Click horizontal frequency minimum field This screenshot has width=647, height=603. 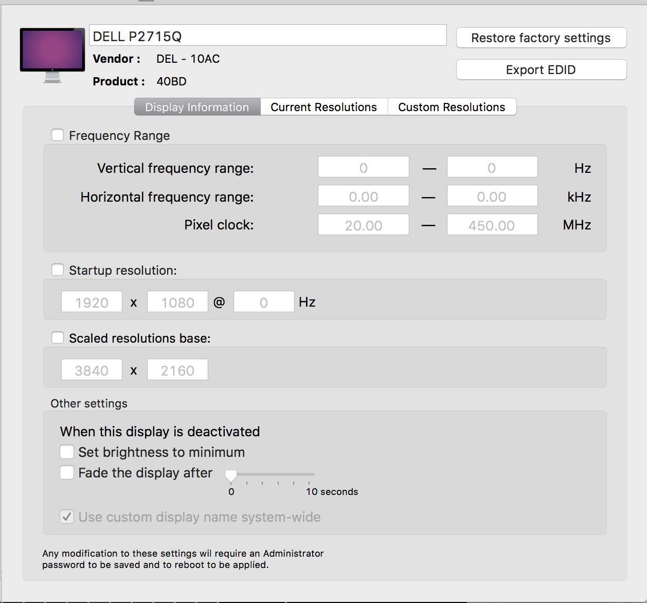pyautogui.click(x=364, y=196)
